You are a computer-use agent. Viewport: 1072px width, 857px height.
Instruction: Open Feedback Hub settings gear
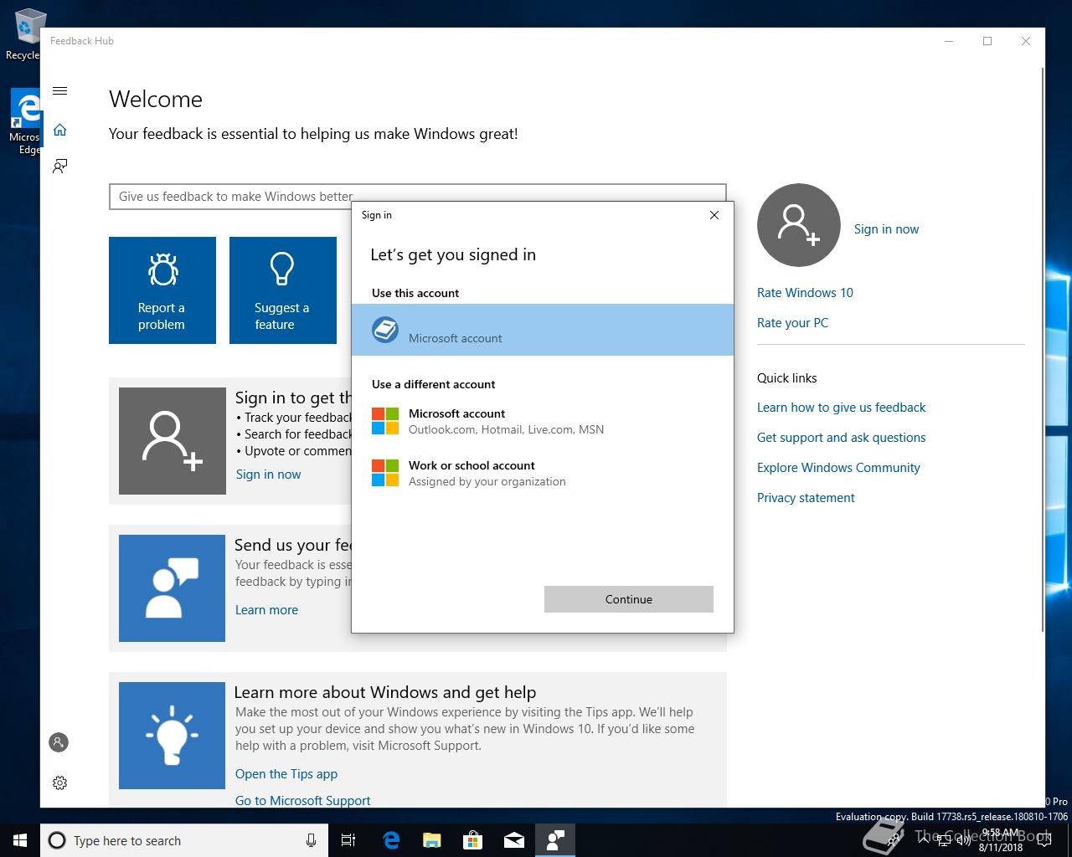59,783
